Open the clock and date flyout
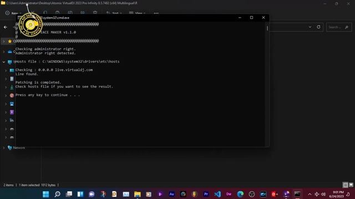This screenshot has width=355, height=199. tap(336, 194)
